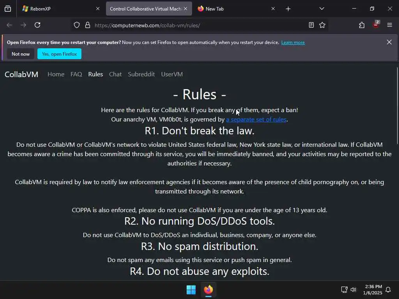Click the 'COPPA is also enforced' sentence
This screenshot has width=399, height=299.
tap(199, 210)
